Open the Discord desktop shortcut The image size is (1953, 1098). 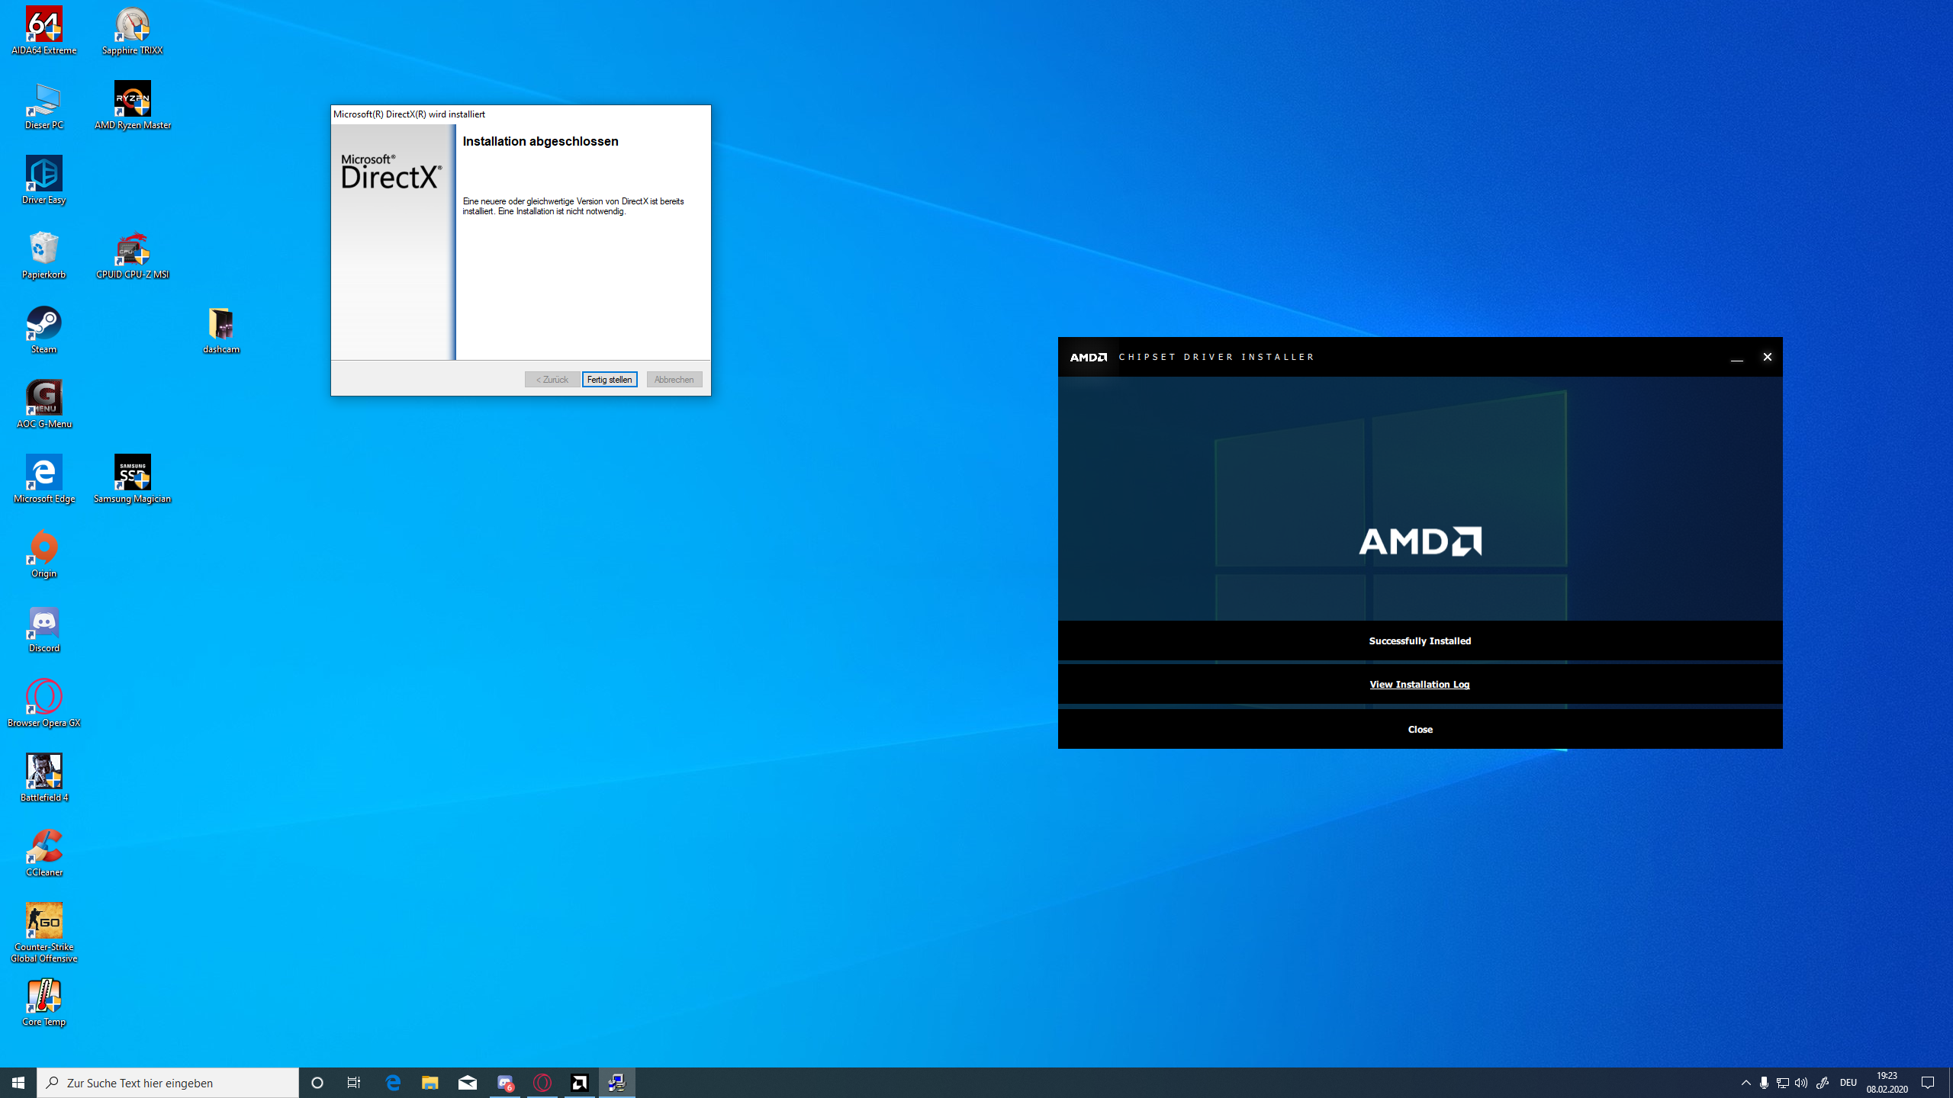(x=43, y=623)
